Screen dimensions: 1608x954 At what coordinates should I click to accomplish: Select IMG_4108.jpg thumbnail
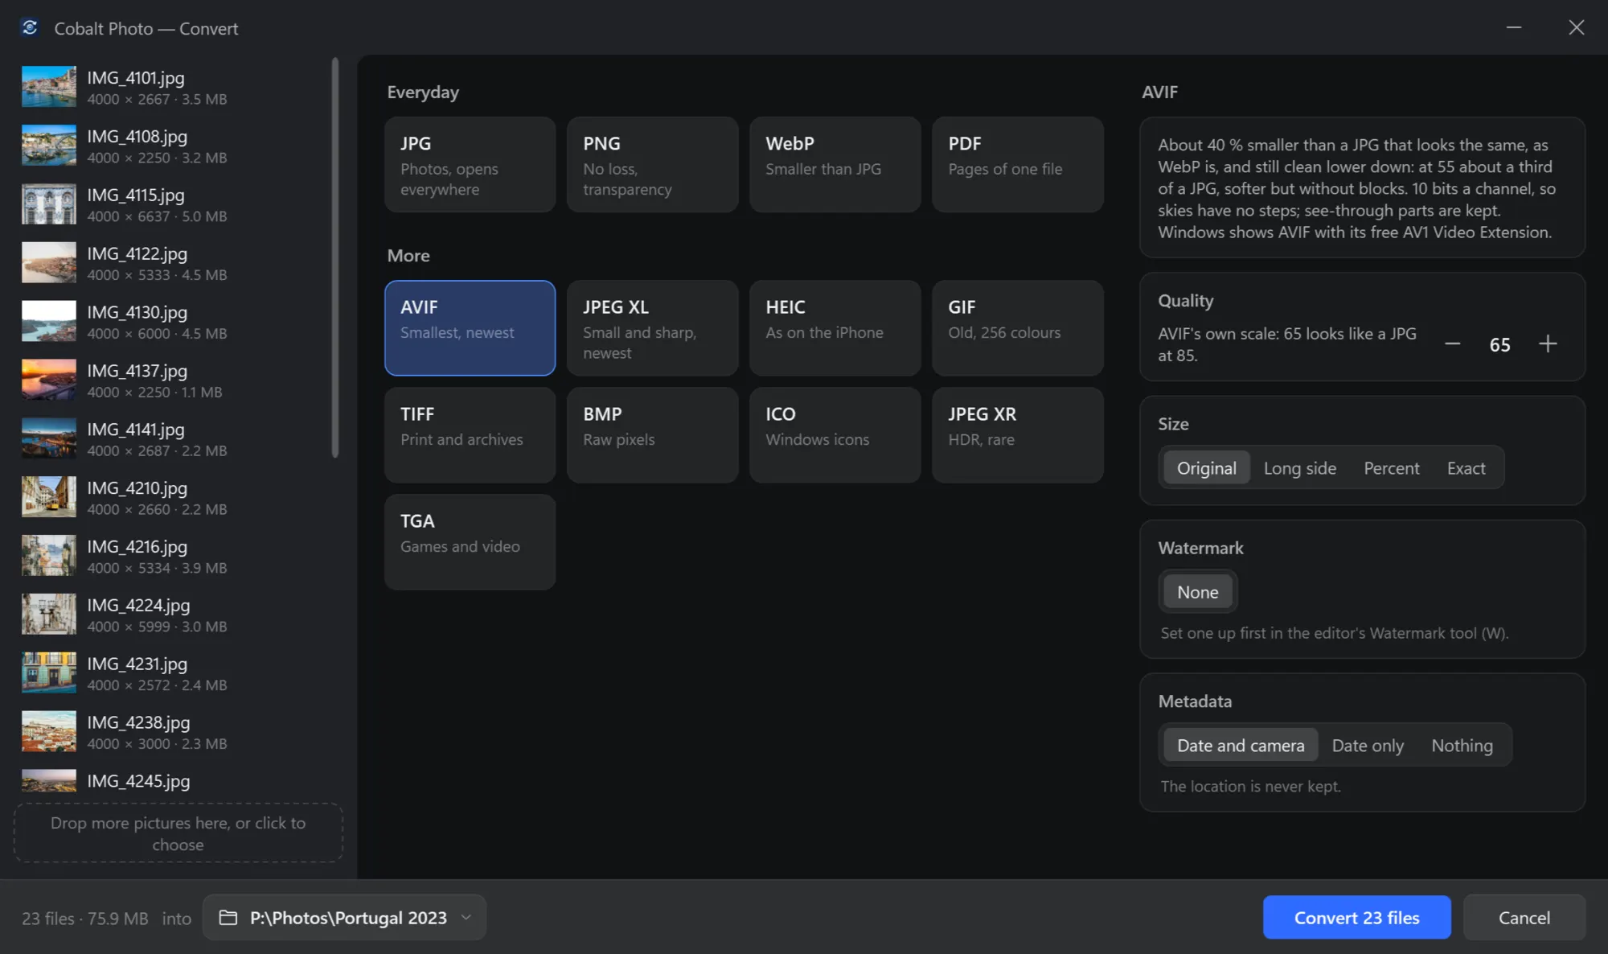point(49,146)
